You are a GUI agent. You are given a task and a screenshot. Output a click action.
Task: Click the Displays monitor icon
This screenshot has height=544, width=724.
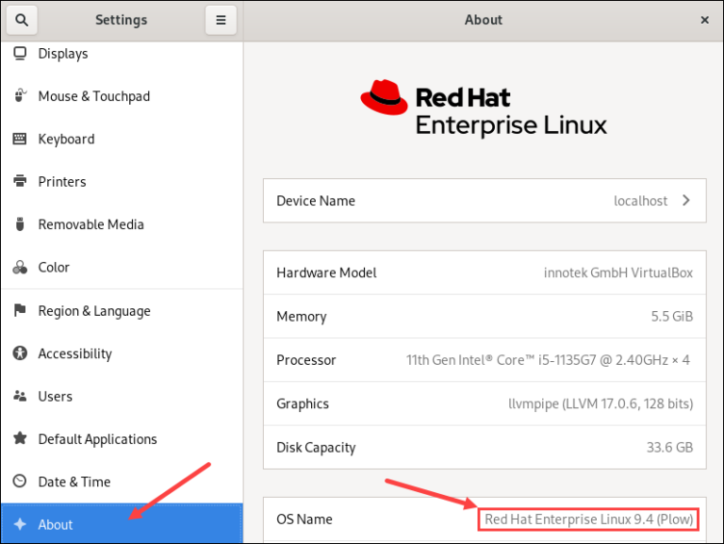(20, 54)
